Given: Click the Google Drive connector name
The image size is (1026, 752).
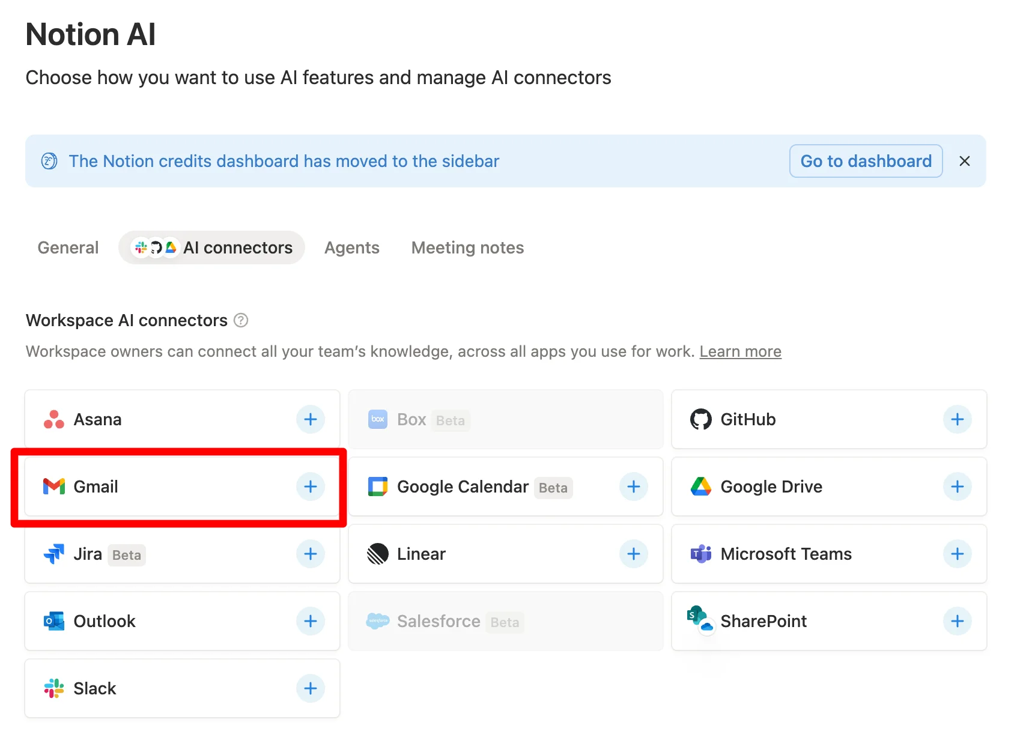Looking at the screenshot, I should pos(772,487).
